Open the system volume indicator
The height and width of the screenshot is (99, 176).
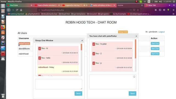pyautogui.click(x=161, y=1)
